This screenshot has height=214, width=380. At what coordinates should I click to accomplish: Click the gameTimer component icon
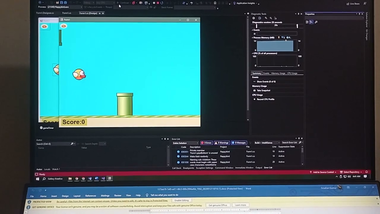point(41,128)
